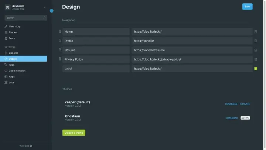Save the design settings
This screenshot has width=266, height=150.
[x=247, y=7]
